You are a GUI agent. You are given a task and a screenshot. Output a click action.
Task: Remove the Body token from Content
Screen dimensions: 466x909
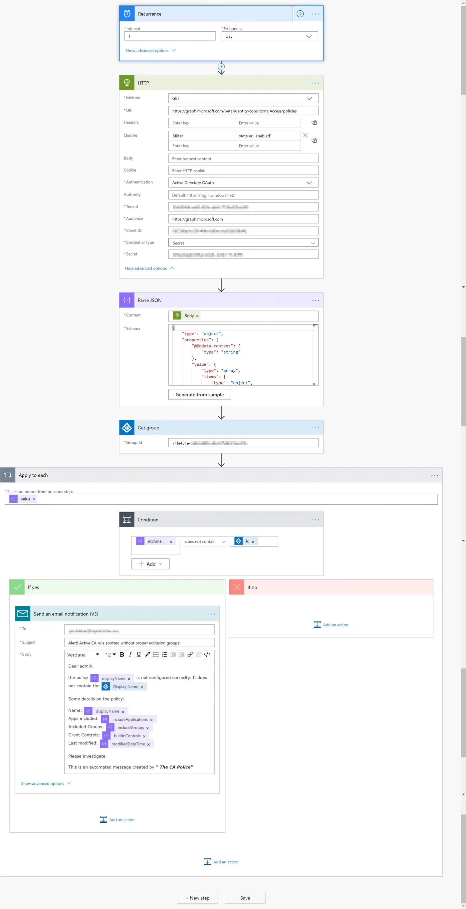pos(197,316)
